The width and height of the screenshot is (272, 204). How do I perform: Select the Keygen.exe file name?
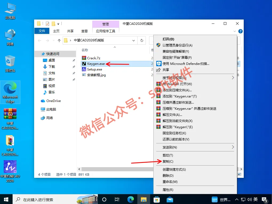[x=96, y=64]
